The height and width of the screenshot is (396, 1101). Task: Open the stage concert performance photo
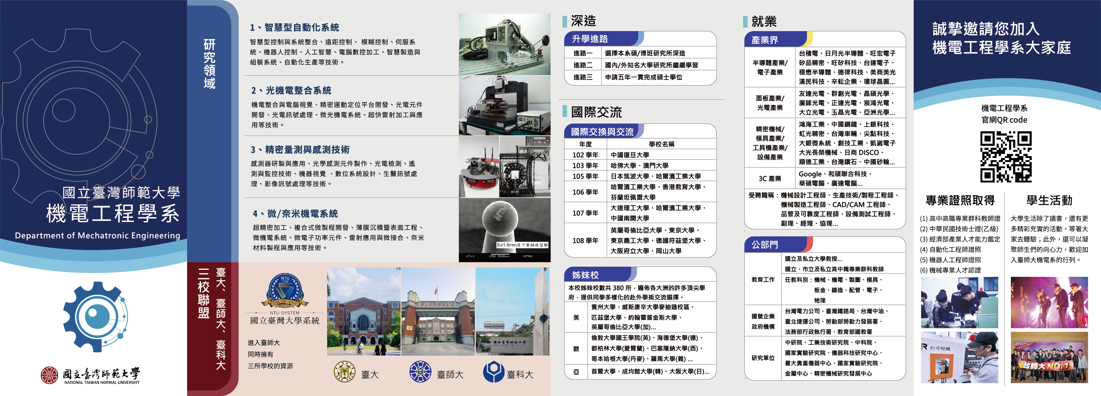(1049, 303)
